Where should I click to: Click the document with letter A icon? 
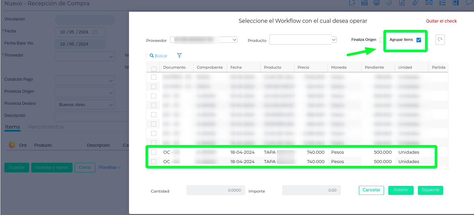401,3
